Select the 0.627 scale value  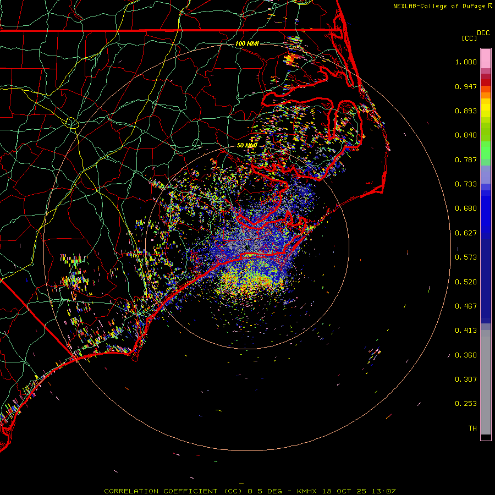466,233
